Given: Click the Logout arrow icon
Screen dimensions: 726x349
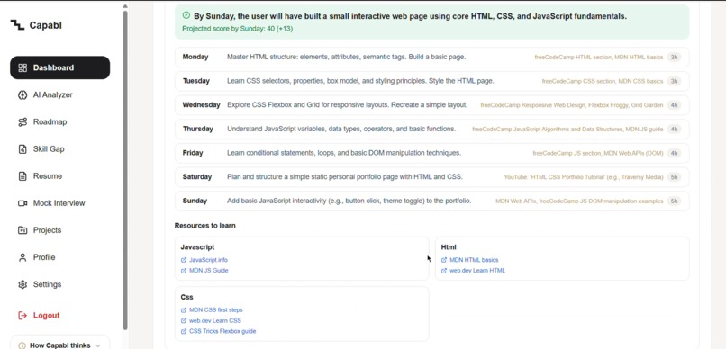Looking at the screenshot, I should click(23, 315).
